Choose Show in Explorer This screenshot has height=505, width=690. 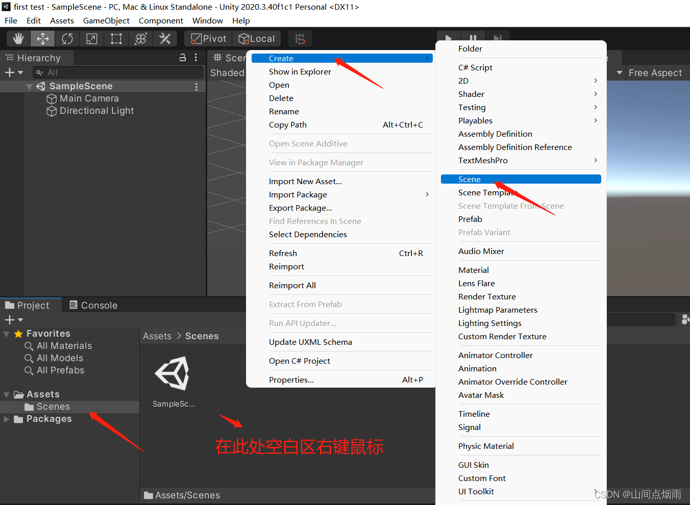click(x=342, y=71)
